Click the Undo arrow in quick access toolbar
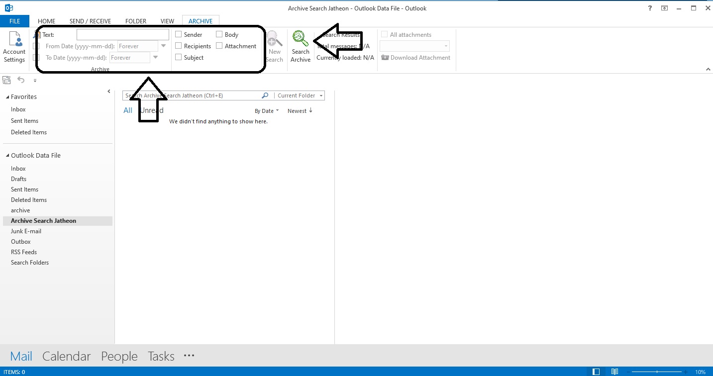The image size is (713, 376). 21,80
